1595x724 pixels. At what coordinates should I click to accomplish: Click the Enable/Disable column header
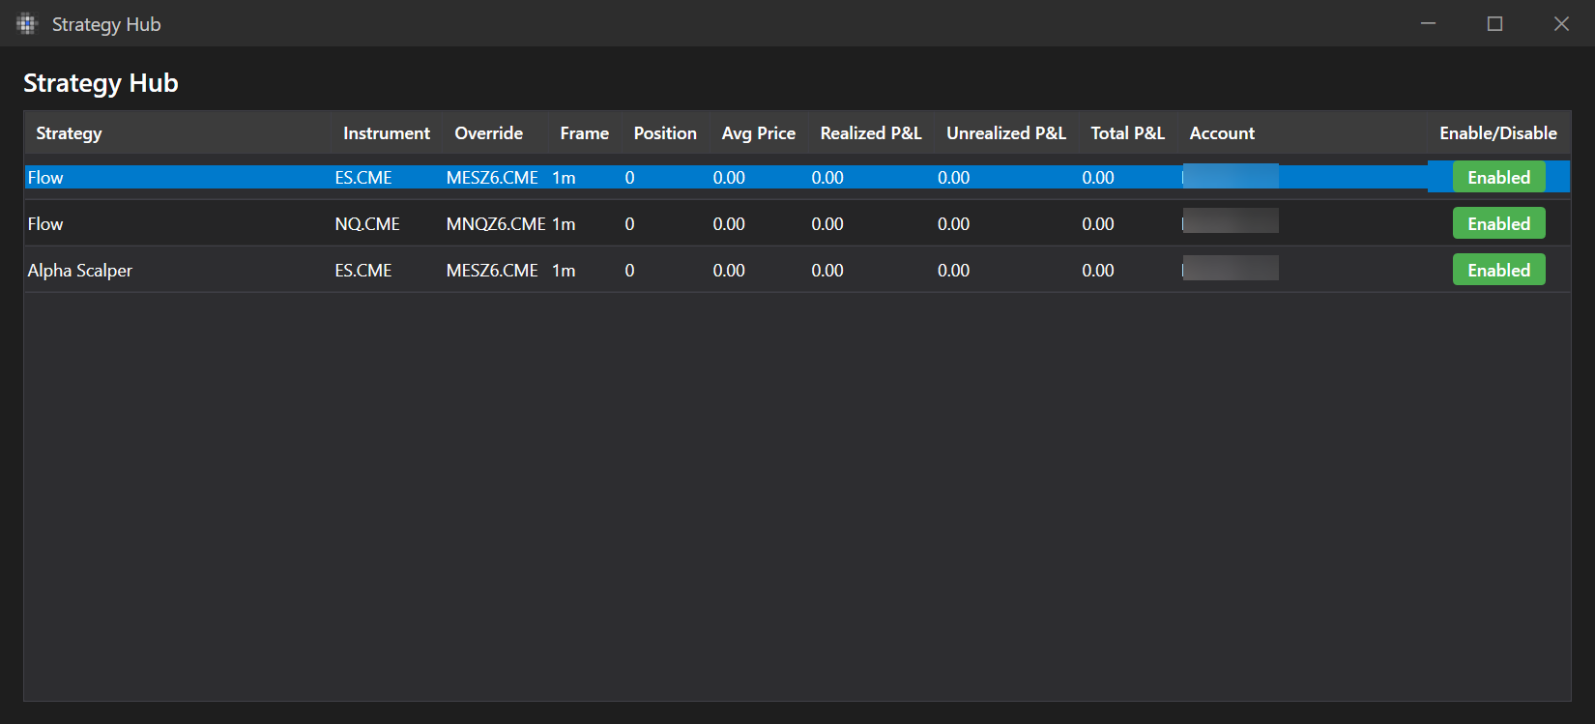click(x=1498, y=133)
